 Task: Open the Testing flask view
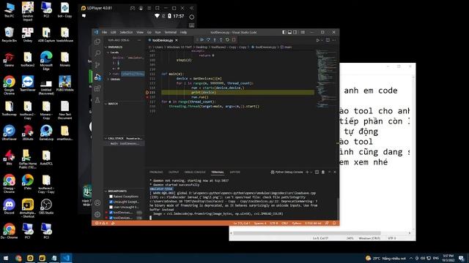tap(97, 100)
